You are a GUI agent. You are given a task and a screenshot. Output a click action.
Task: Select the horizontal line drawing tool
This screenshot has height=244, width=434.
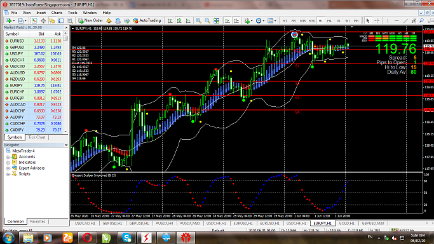(x=397, y=20)
